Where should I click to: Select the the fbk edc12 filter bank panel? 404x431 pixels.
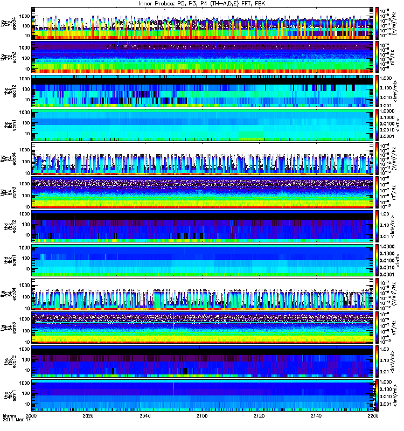coord(203,362)
